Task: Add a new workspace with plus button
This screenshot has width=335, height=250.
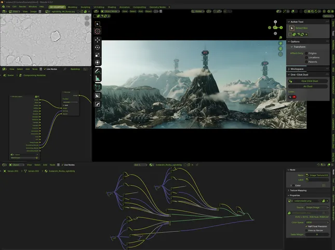Action: coord(169,7)
